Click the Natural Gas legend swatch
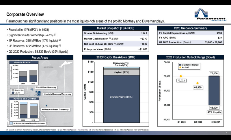Image resolution: width=231 pixels, height=140 pixels. (13, 90)
